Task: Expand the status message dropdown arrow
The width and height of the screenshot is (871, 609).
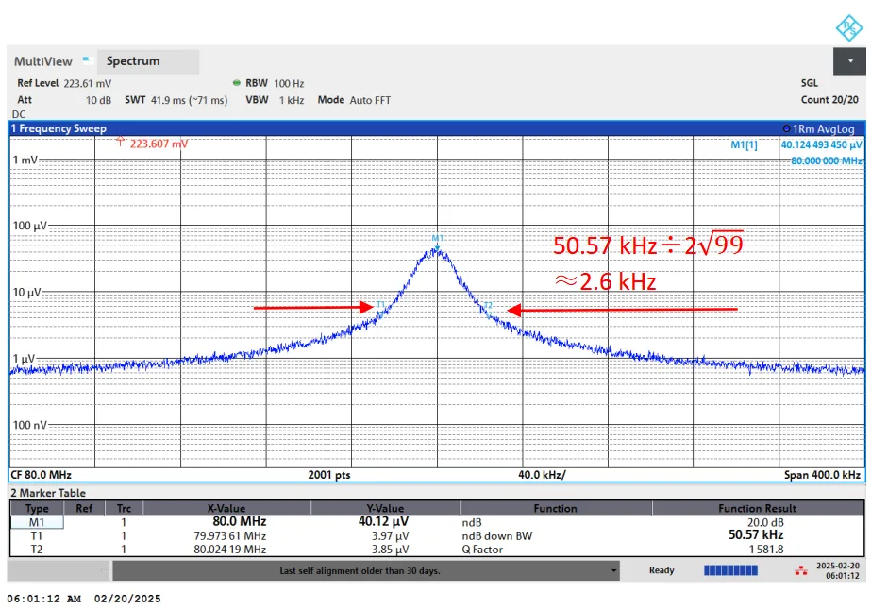Action: (x=614, y=570)
